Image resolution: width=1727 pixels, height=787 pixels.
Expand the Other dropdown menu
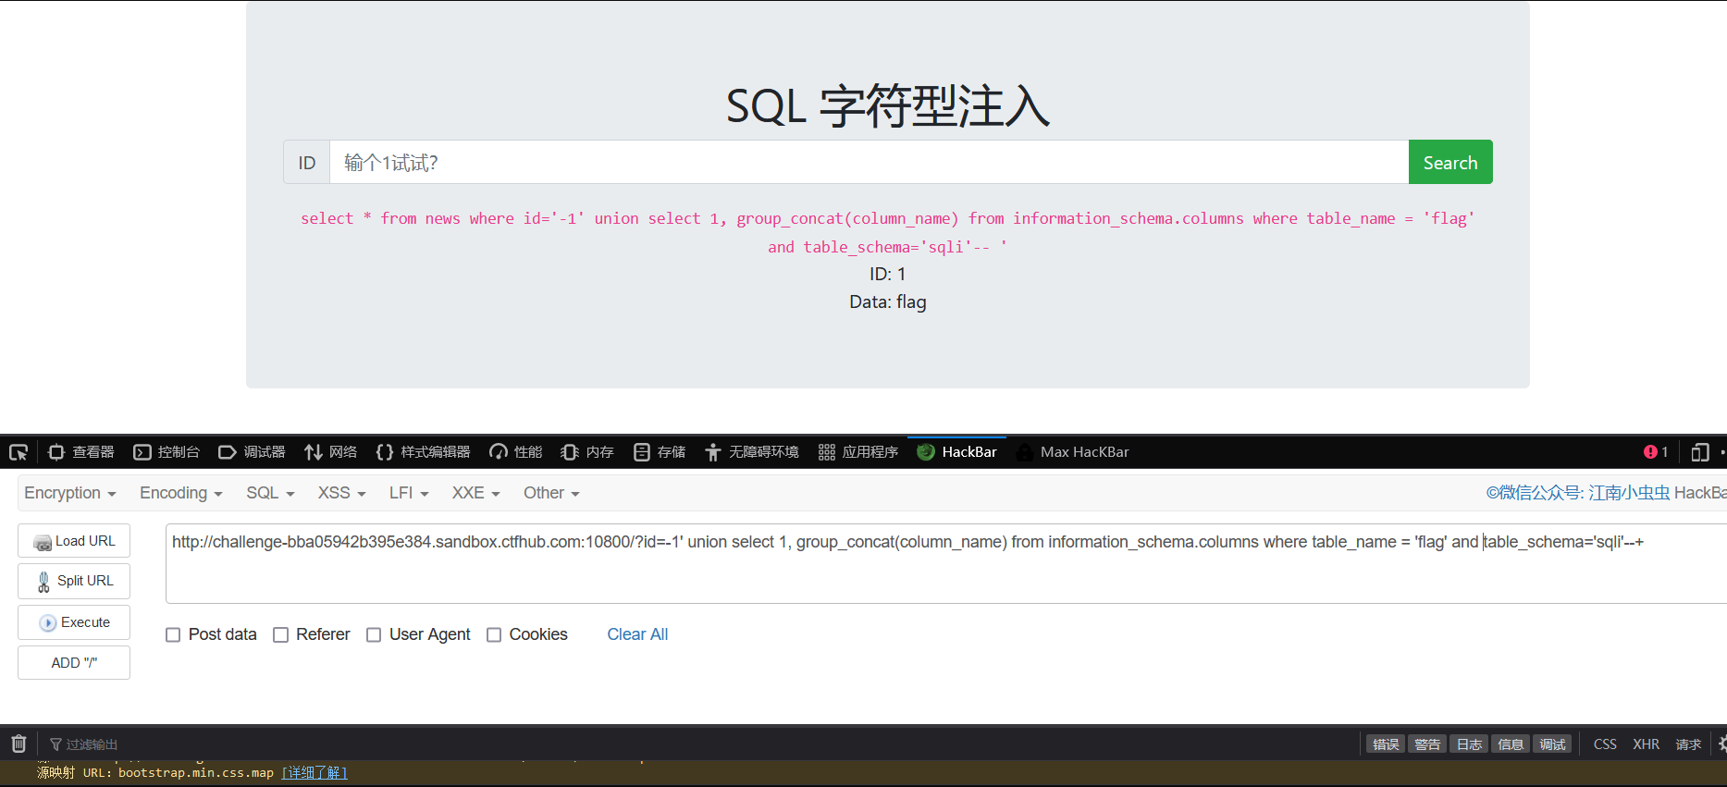(551, 493)
